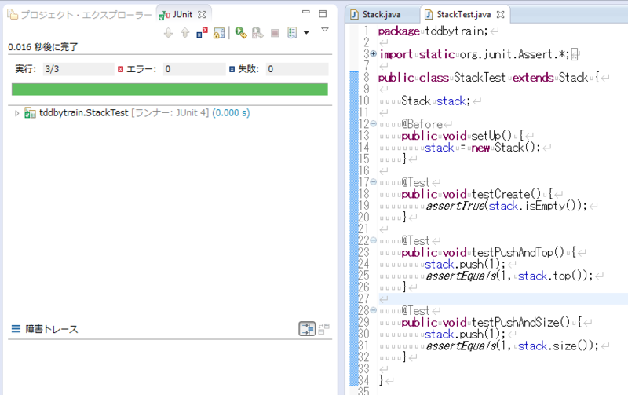The height and width of the screenshot is (395, 628).
Task: Click 'stack.push(1);' on line 24
Action: (x=465, y=264)
